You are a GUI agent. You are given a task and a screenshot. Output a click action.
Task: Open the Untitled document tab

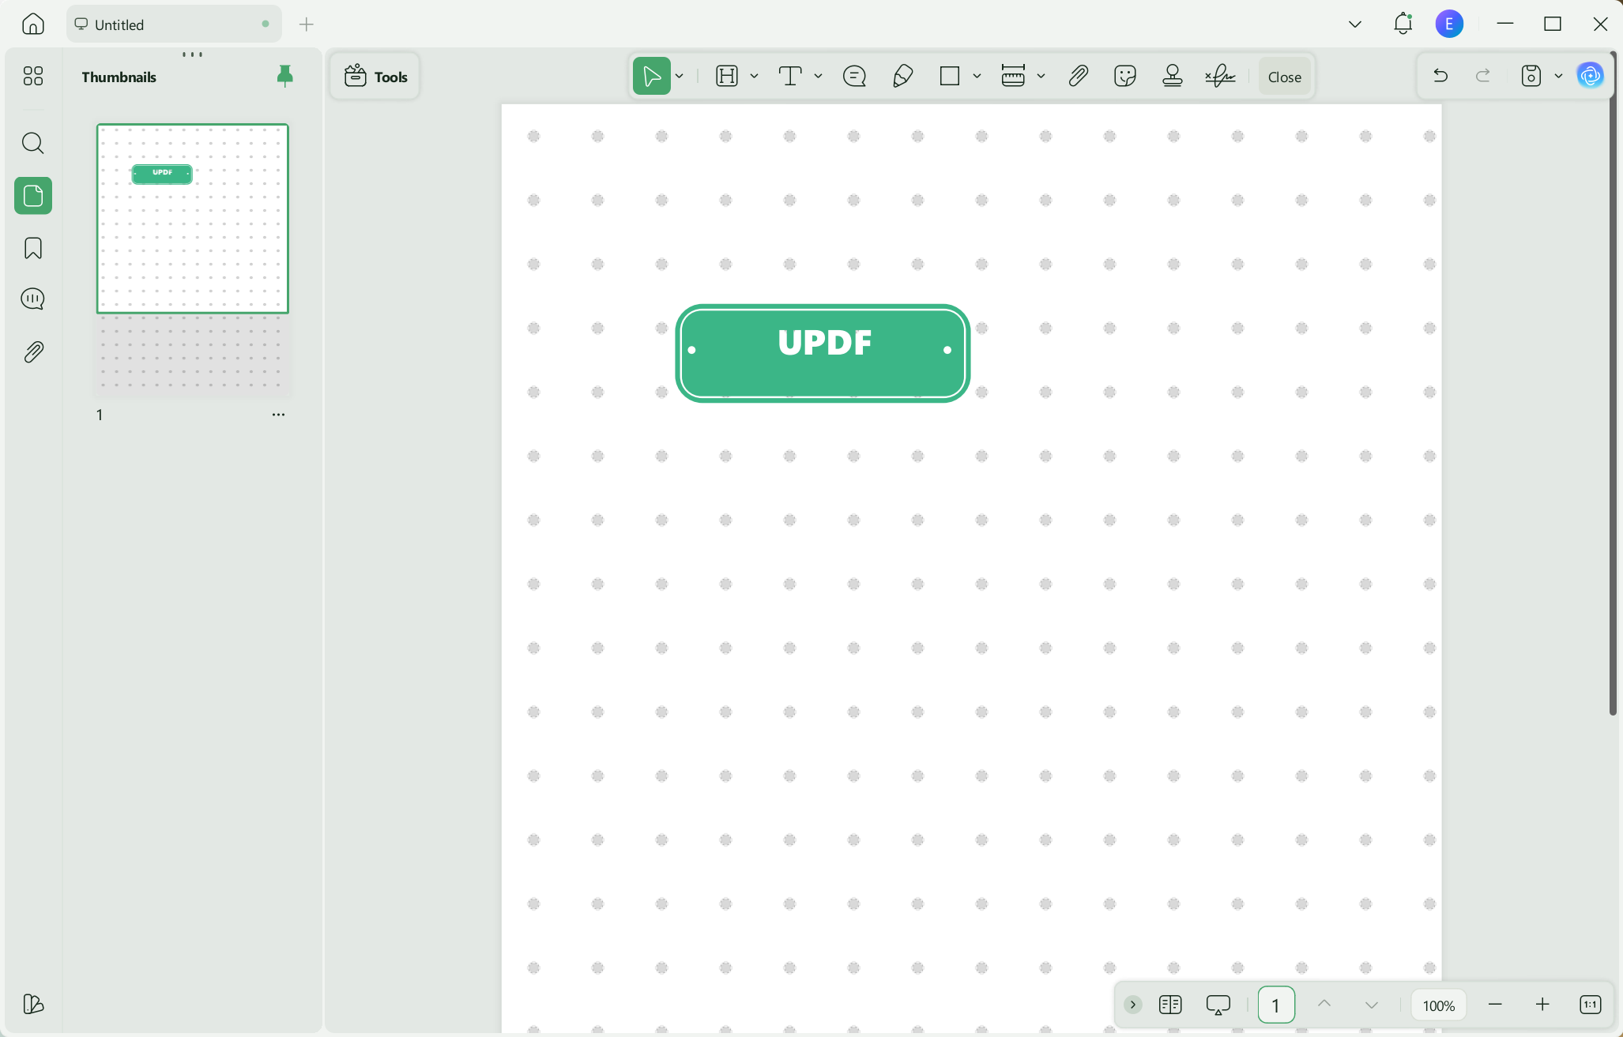click(x=174, y=24)
